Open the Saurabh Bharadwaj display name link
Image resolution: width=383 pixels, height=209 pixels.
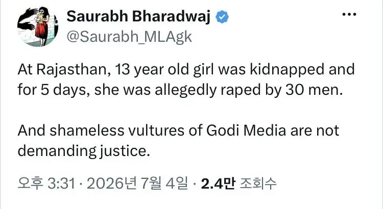click(138, 16)
